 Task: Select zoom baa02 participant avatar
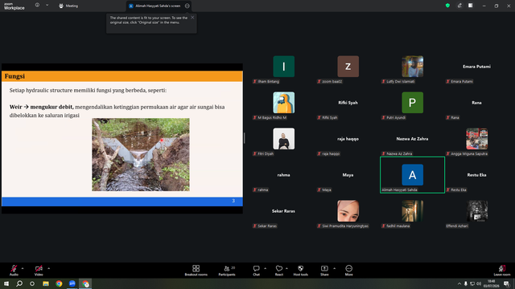pos(348,67)
